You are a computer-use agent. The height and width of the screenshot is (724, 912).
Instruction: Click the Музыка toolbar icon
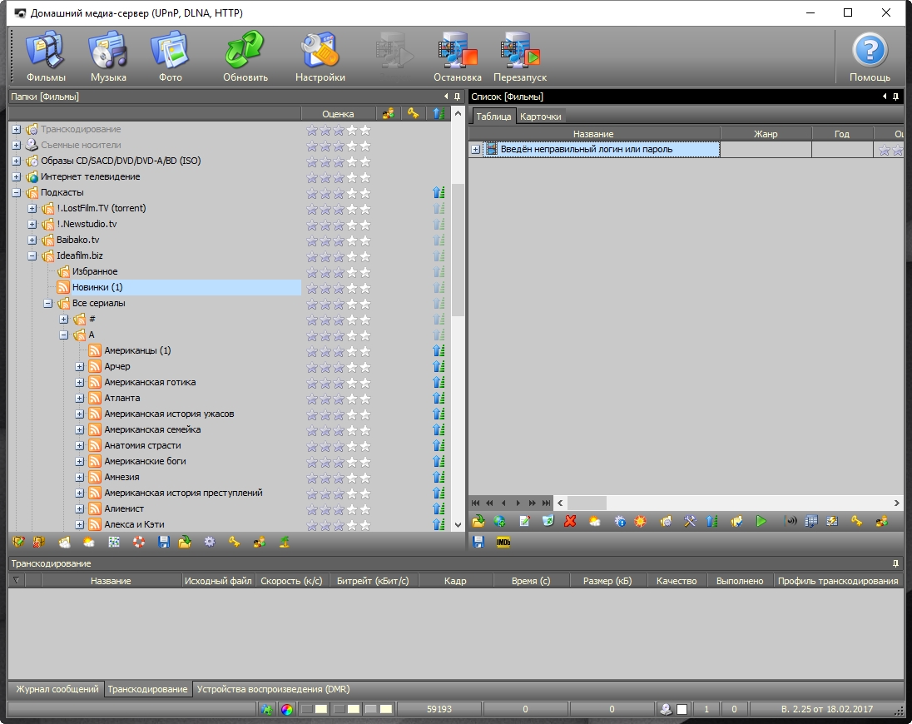[108, 57]
